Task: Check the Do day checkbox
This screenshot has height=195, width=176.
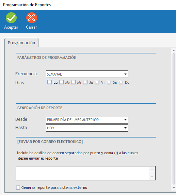Action: [x=121, y=82]
